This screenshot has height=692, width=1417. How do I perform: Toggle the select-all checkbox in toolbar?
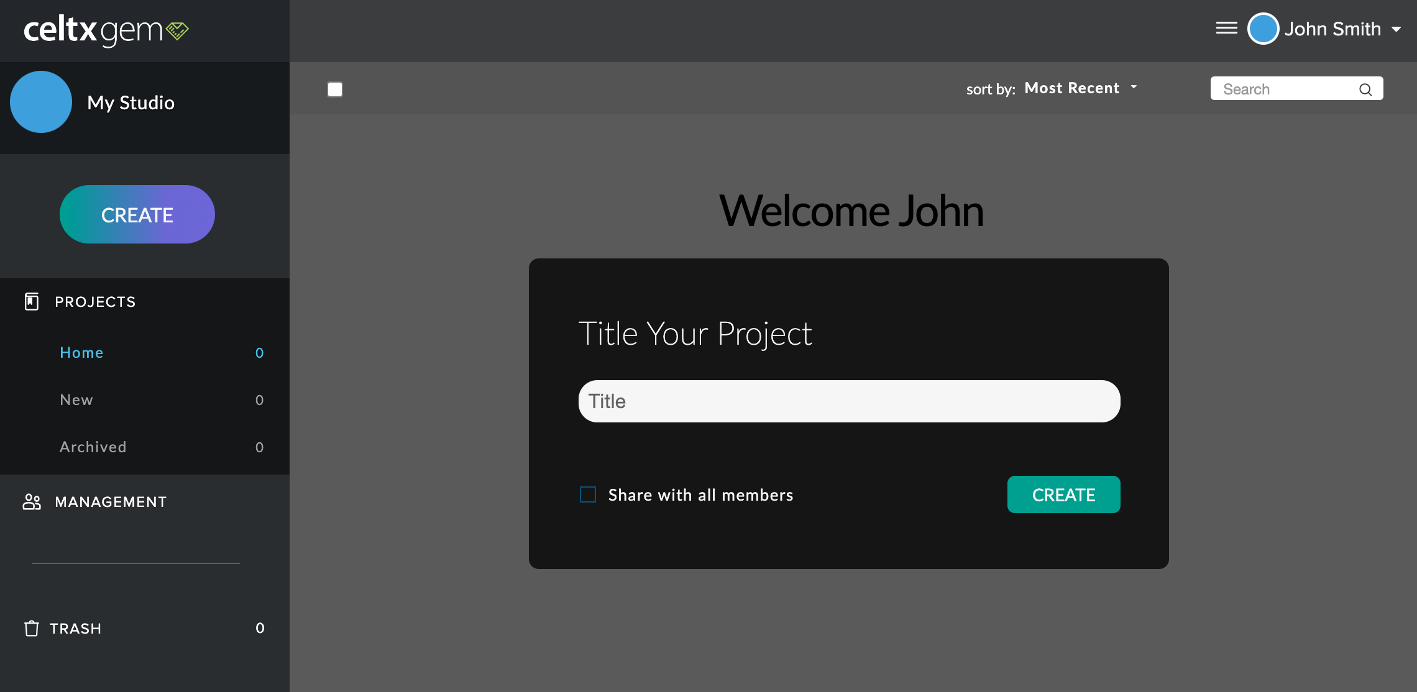click(335, 89)
